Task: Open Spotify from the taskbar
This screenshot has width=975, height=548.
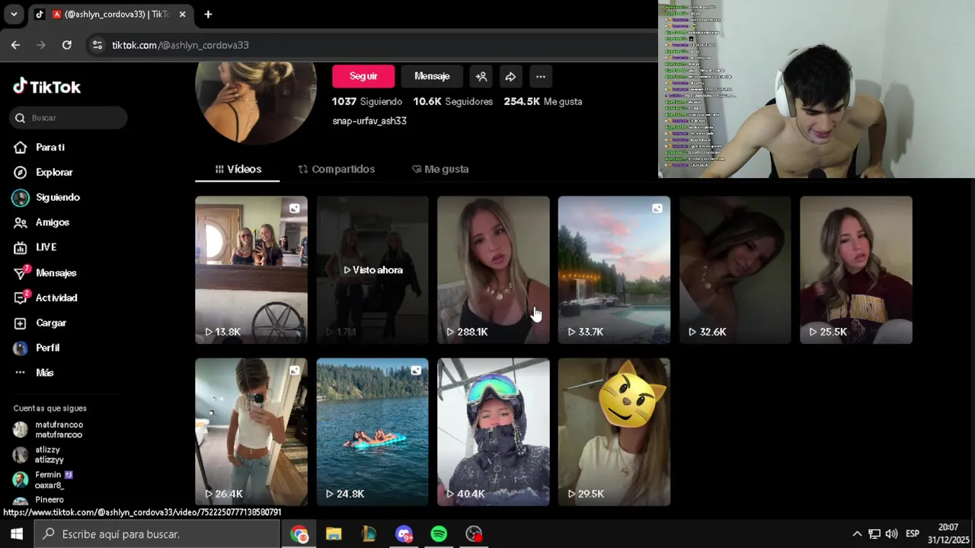Action: 439,534
